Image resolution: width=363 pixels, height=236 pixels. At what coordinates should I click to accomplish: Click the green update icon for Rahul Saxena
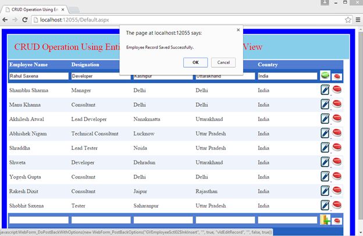[x=325, y=76]
